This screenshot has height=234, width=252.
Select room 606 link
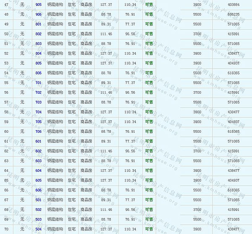pyautogui.click(x=39, y=190)
